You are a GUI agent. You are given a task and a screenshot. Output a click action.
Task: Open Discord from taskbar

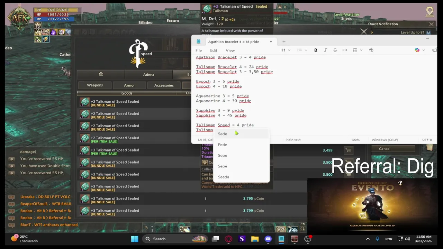pos(268,239)
